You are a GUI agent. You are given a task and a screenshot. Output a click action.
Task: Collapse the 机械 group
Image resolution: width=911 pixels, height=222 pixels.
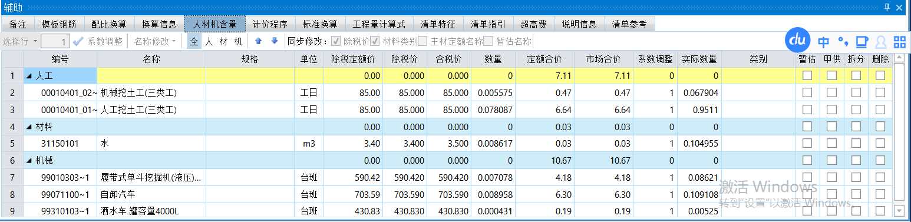coord(29,160)
